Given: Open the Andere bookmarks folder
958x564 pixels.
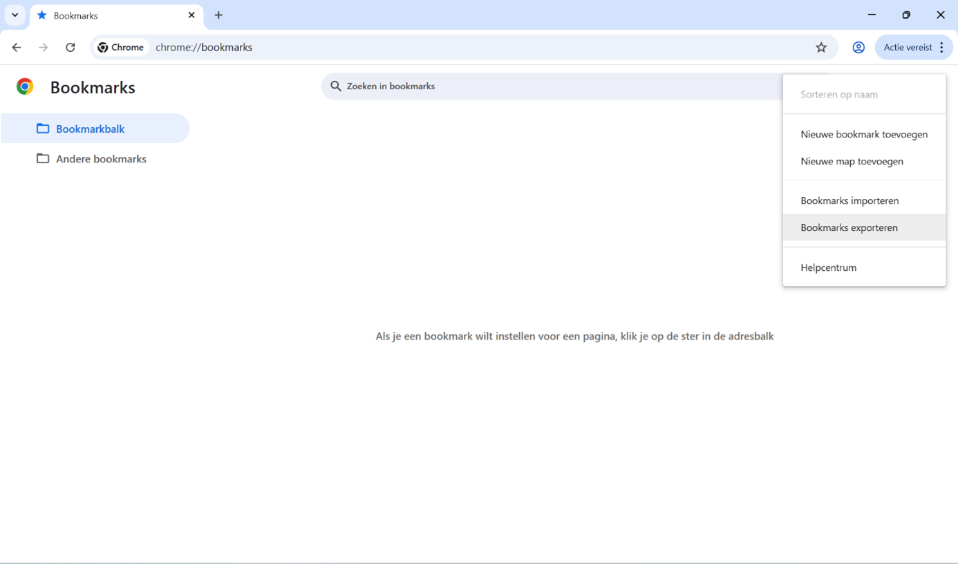Looking at the screenshot, I should tap(101, 158).
